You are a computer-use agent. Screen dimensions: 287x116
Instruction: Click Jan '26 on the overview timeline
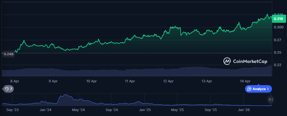(244, 110)
